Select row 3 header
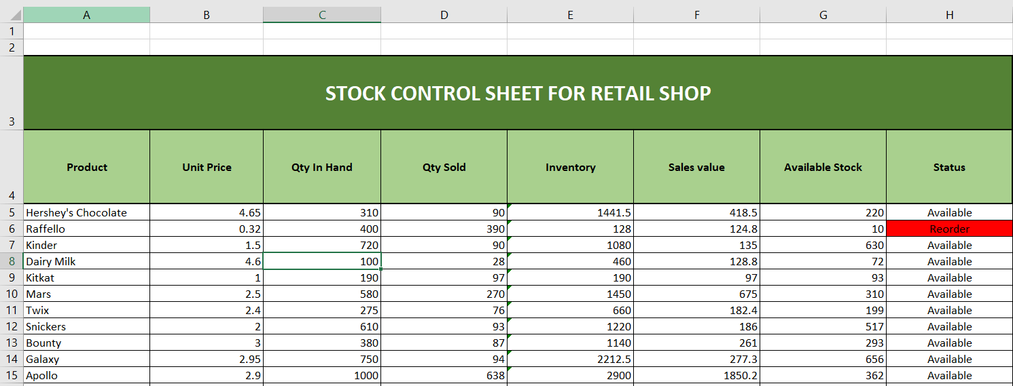 click(12, 93)
